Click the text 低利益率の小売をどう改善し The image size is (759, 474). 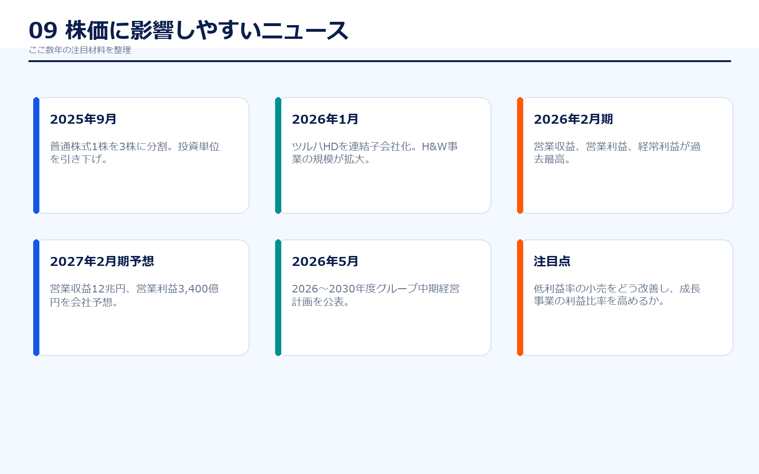(x=601, y=289)
